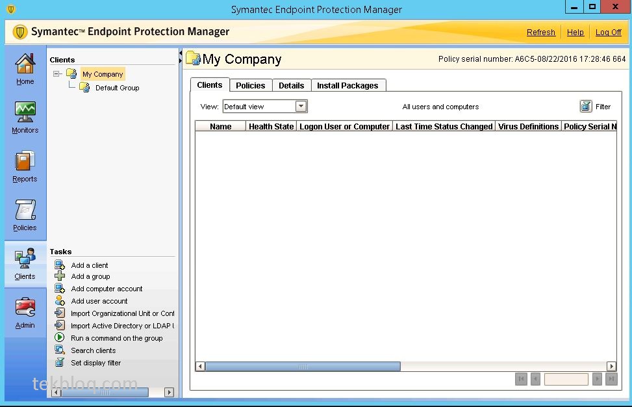This screenshot has height=407, width=632.
Task: Click the Set display filter icon
Action: (60, 362)
